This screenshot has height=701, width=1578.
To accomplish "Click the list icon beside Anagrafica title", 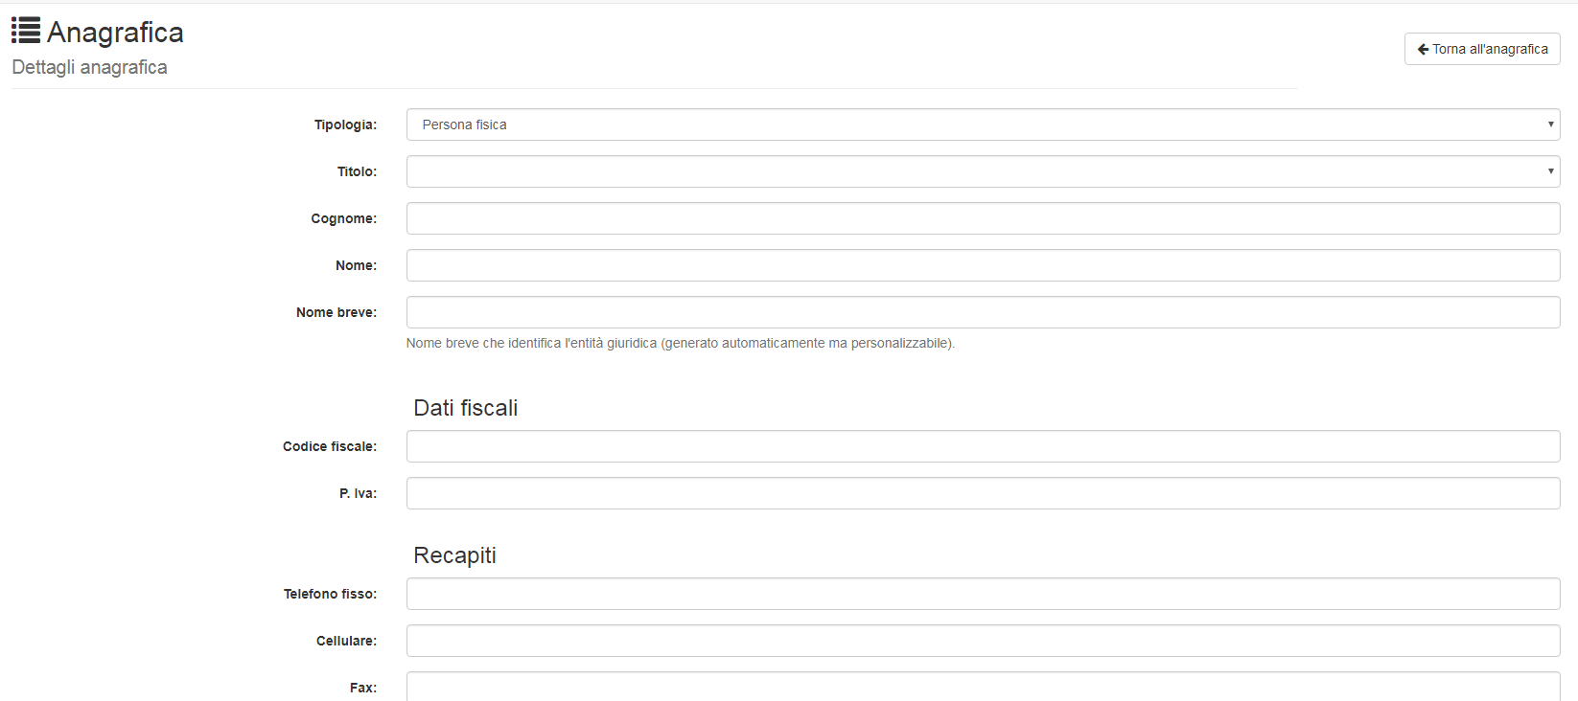I will pyautogui.click(x=26, y=31).
